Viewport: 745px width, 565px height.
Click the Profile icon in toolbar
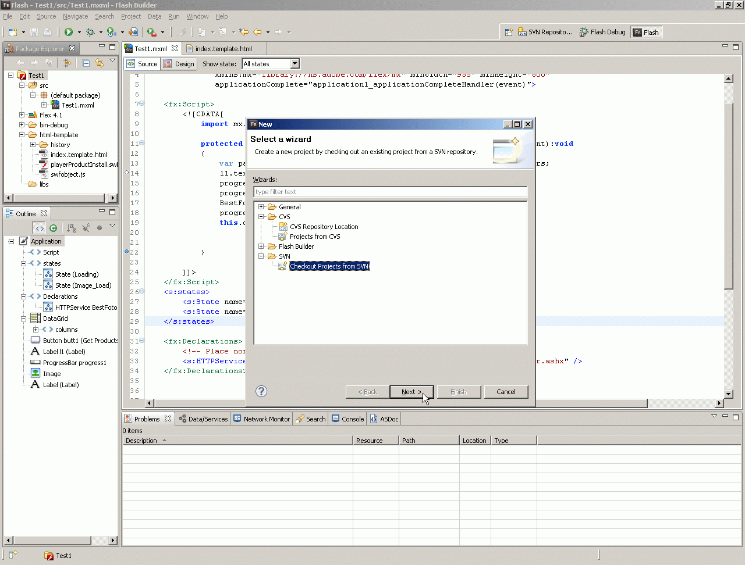point(111,32)
